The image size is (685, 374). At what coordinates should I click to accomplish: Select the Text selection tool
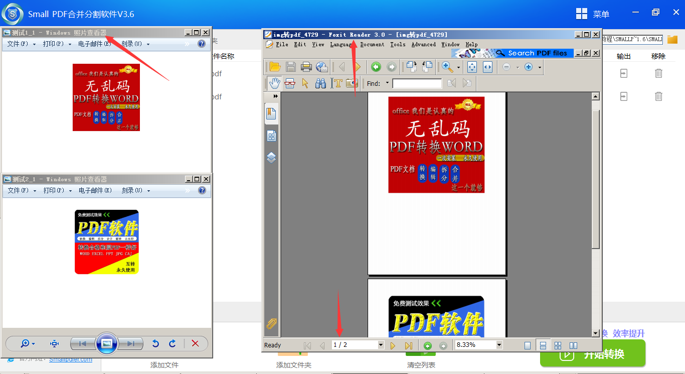pos(336,83)
